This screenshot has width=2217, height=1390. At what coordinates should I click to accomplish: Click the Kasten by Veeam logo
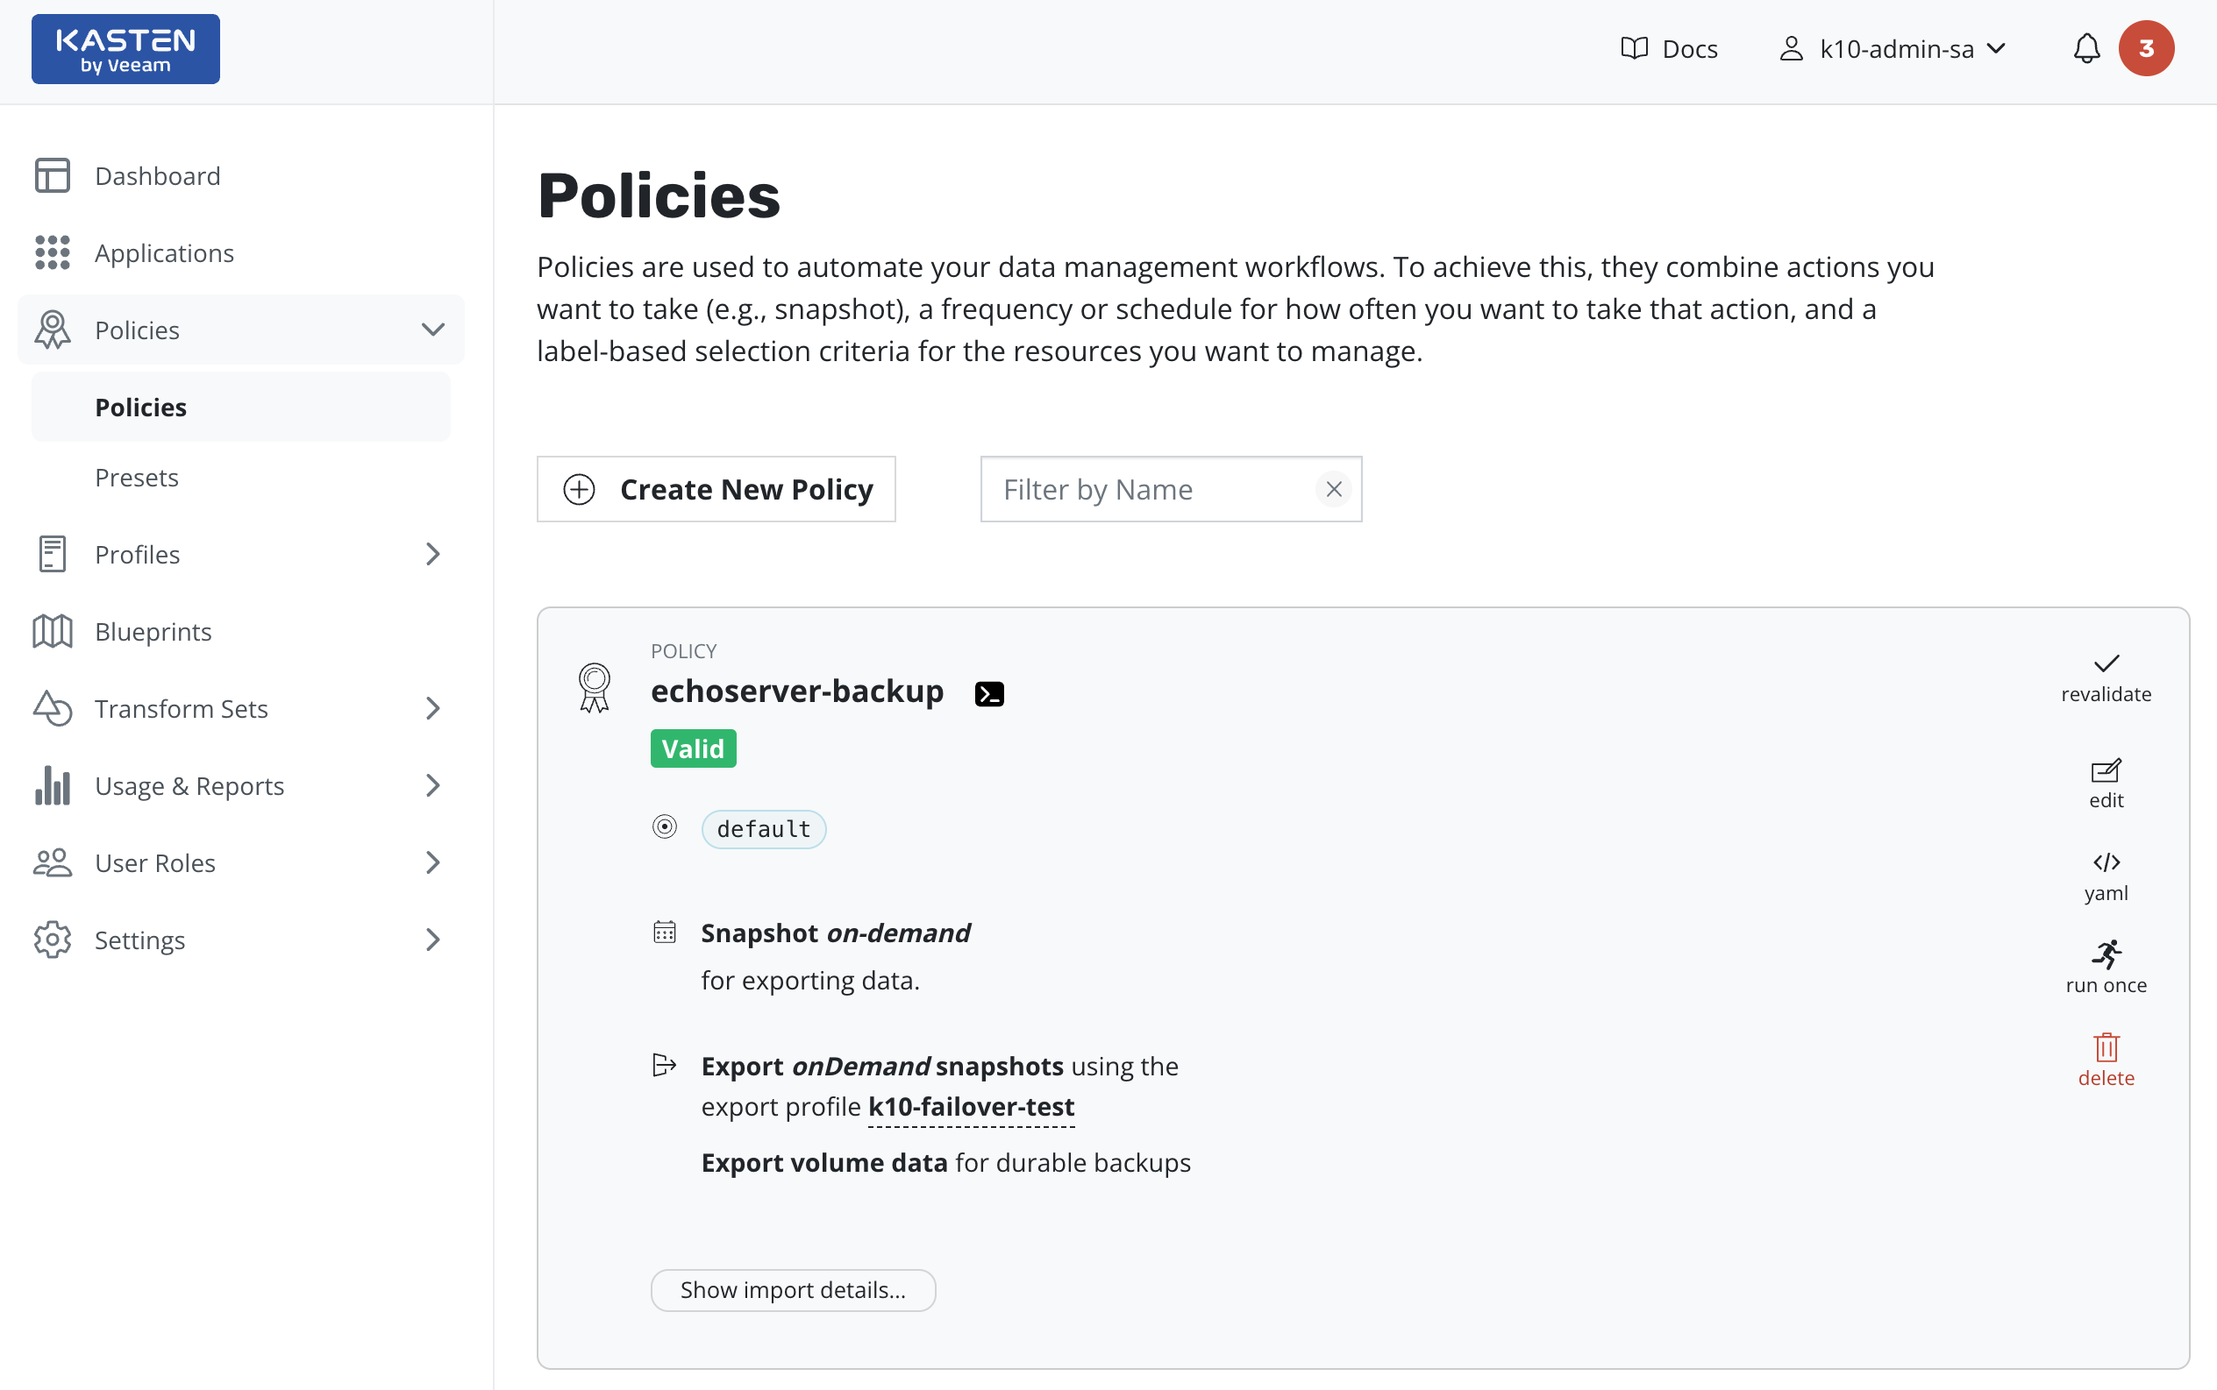click(126, 50)
